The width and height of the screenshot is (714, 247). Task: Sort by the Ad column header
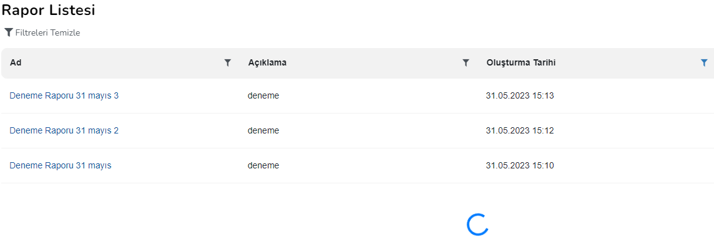coord(16,63)
